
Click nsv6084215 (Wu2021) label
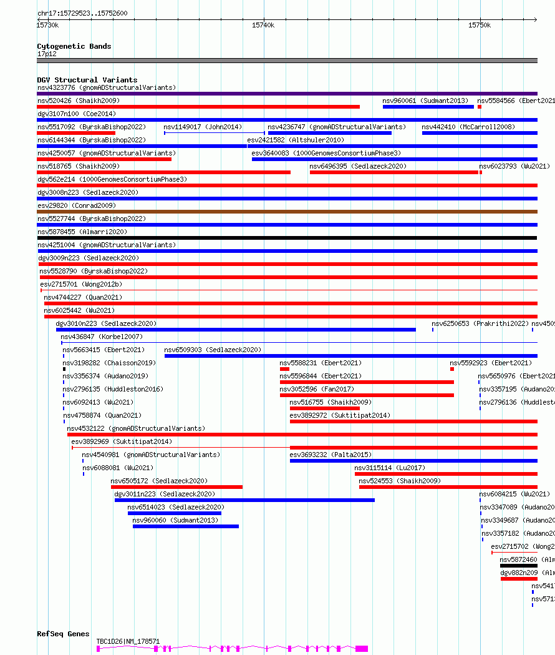(x=514, y=494)
